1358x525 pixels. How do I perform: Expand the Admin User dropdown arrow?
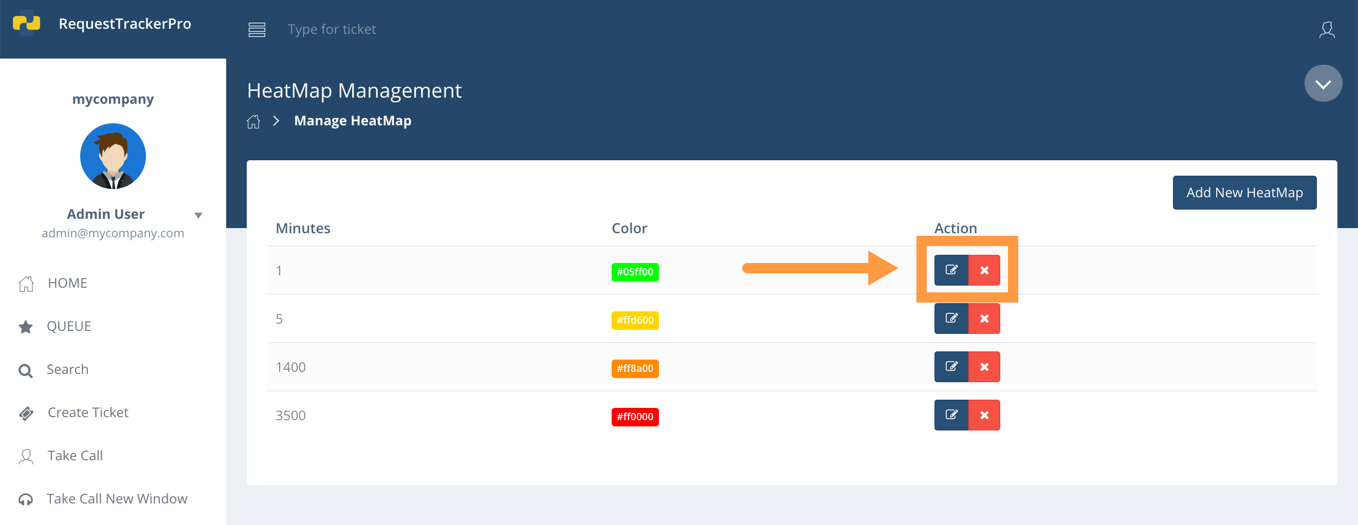click(x=198, y=215)
